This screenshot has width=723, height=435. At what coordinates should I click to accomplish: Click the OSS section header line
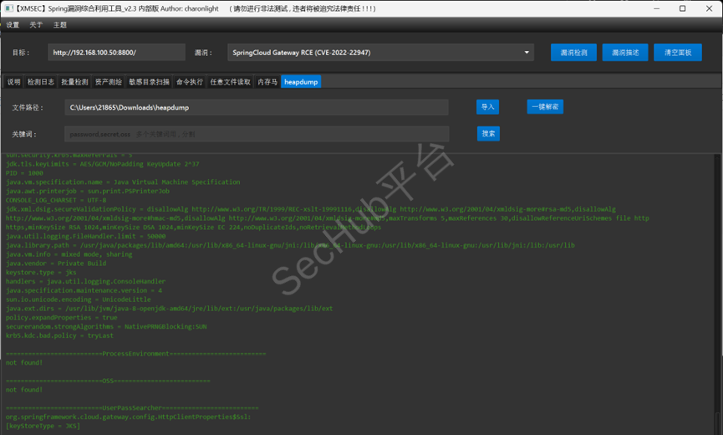click(108, 381)
